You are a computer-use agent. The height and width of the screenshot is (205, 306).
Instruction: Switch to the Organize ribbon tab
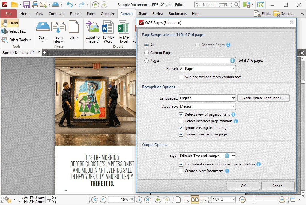(x=108, y=13)
